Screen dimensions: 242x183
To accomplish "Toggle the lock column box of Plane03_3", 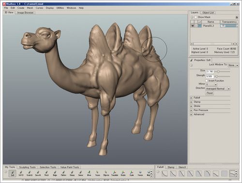I will click(196, 26).
